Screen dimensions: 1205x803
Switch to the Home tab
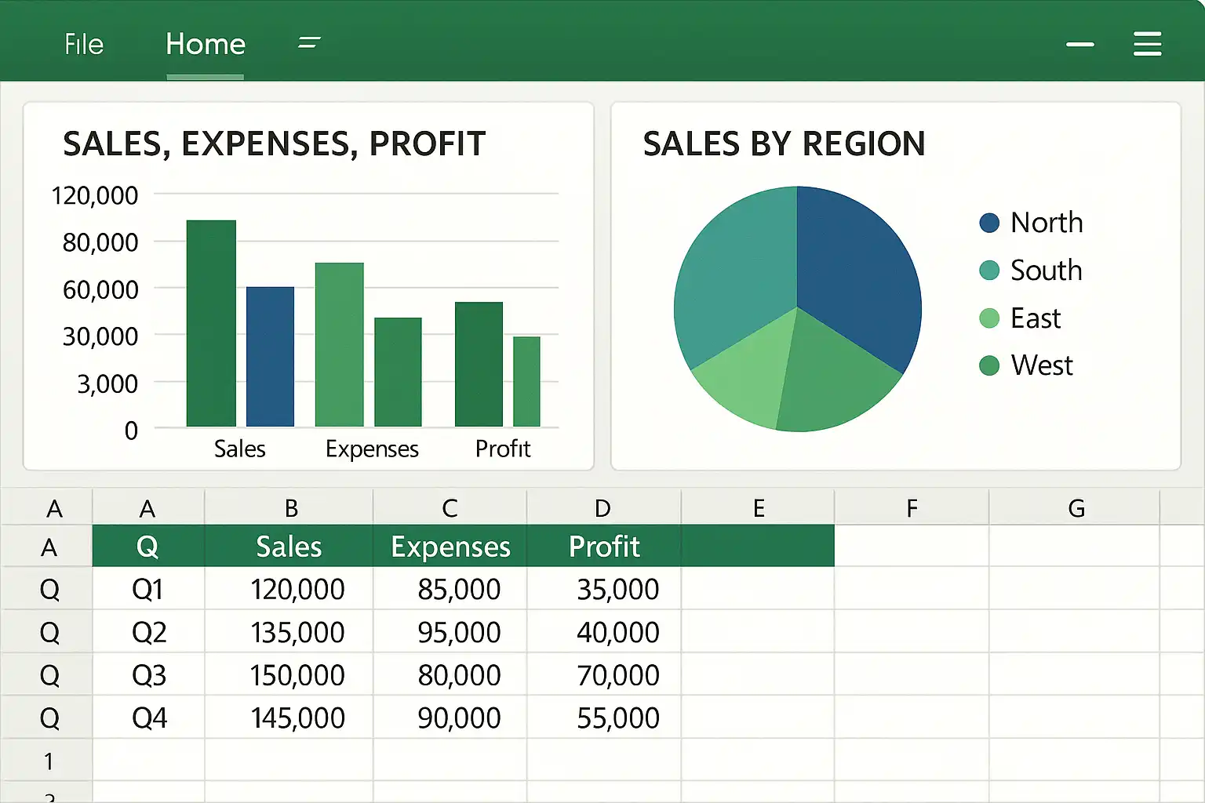click(x=206, y=44)
